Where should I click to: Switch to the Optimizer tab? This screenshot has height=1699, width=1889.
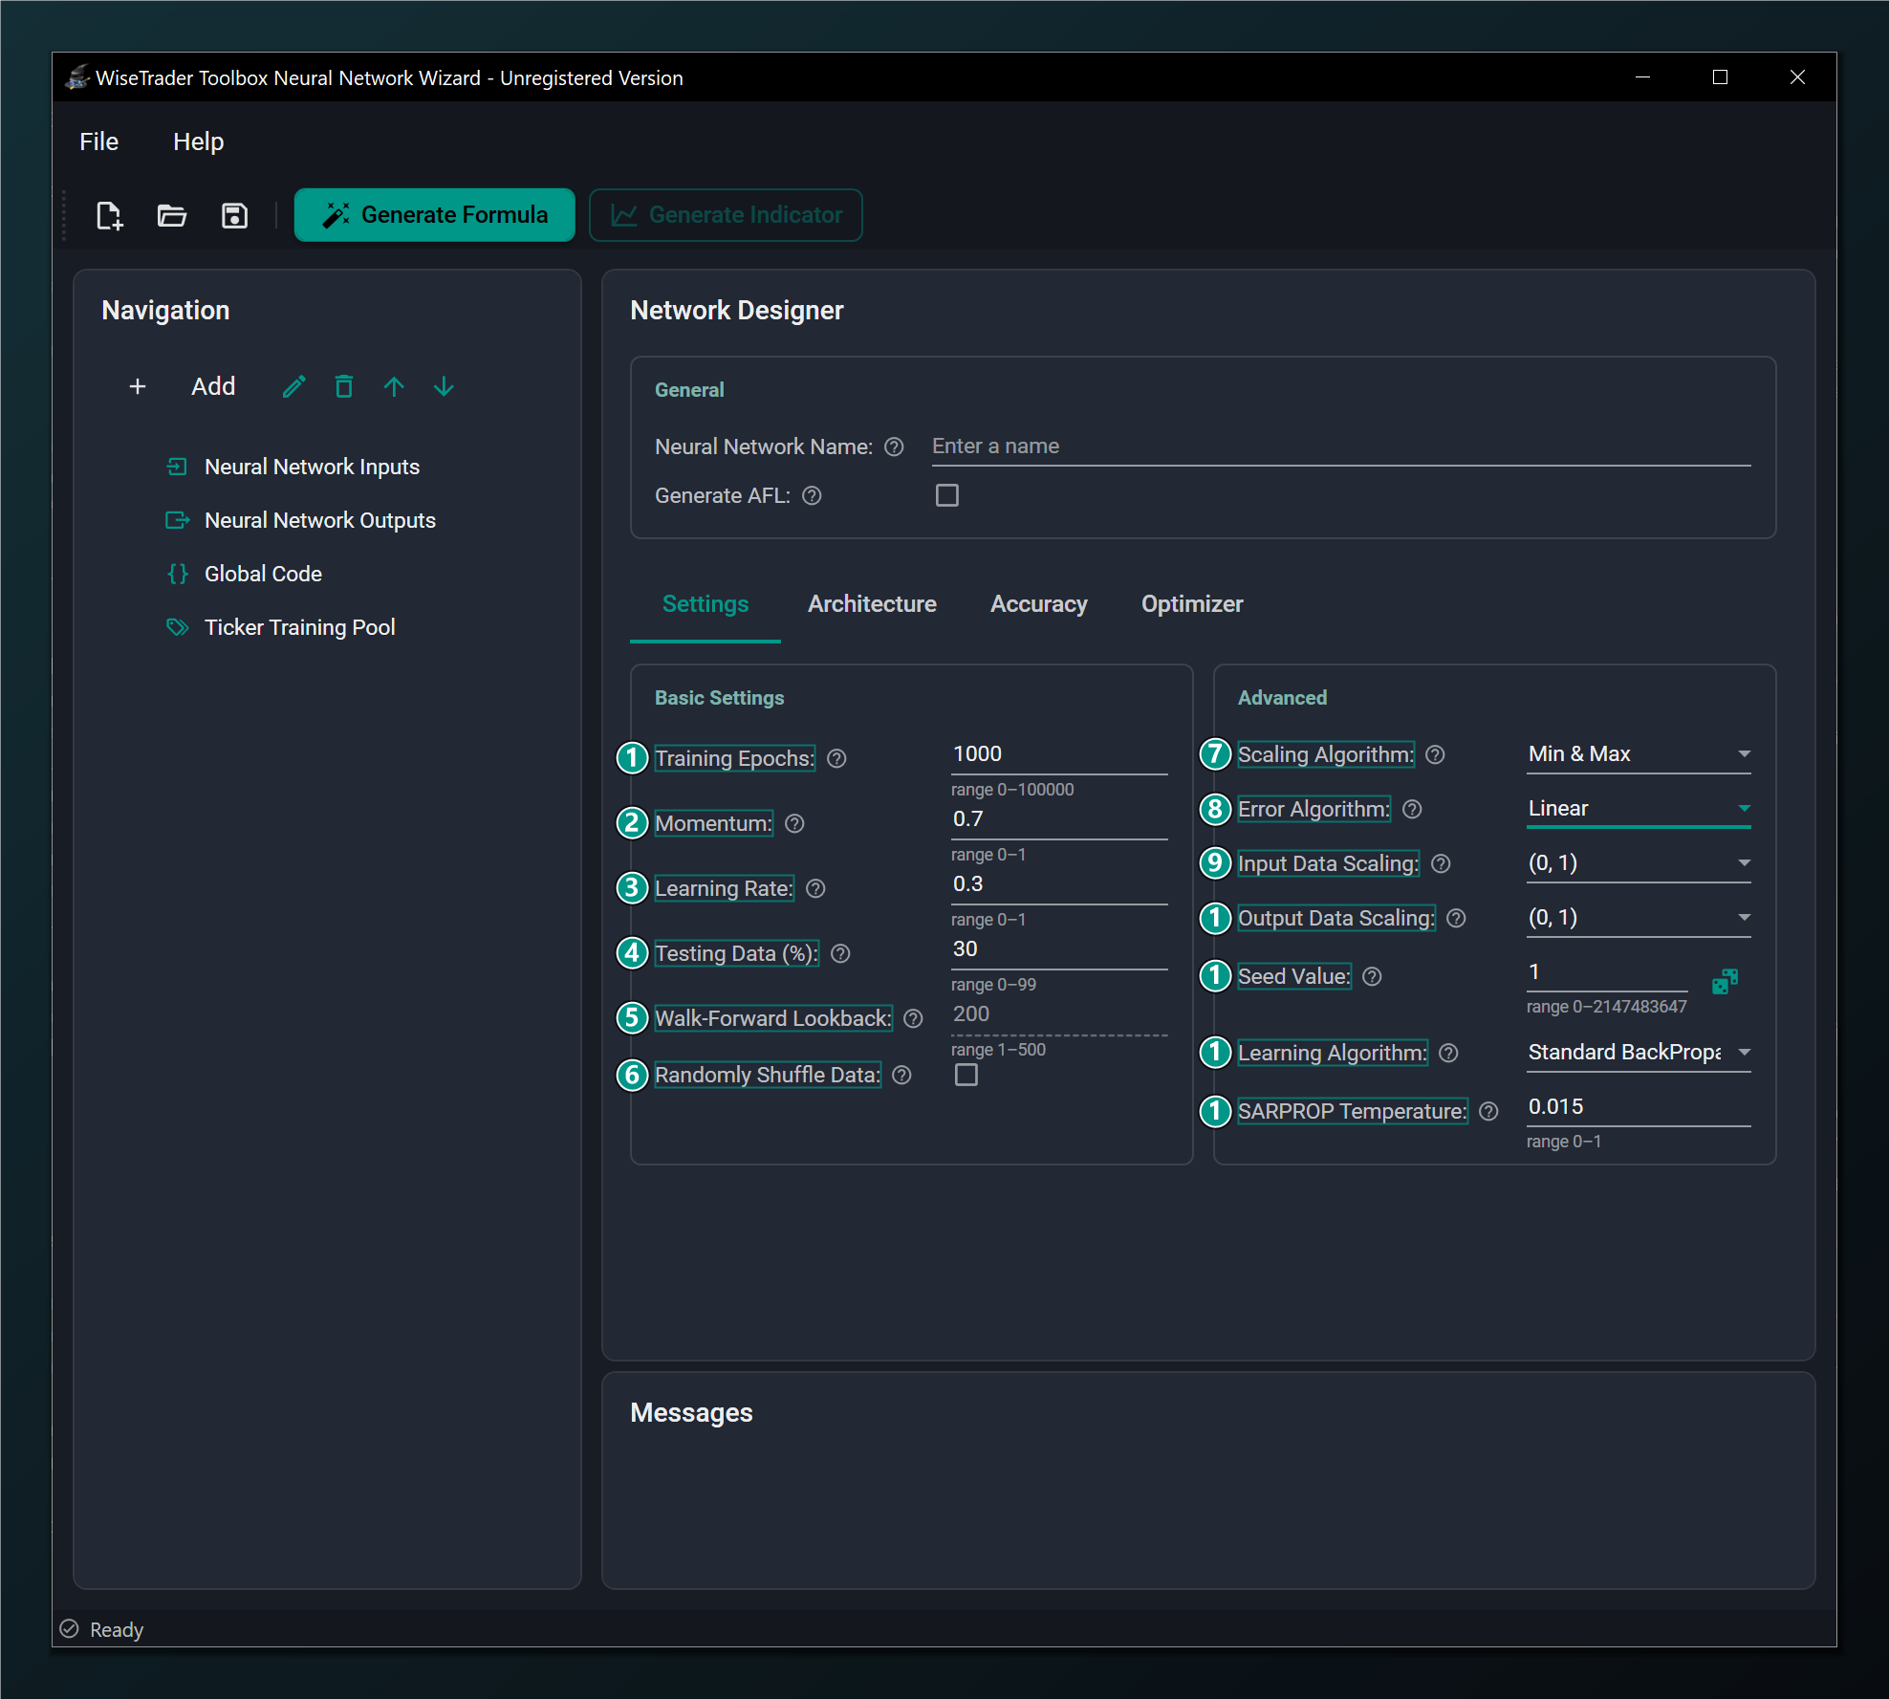1192,604
